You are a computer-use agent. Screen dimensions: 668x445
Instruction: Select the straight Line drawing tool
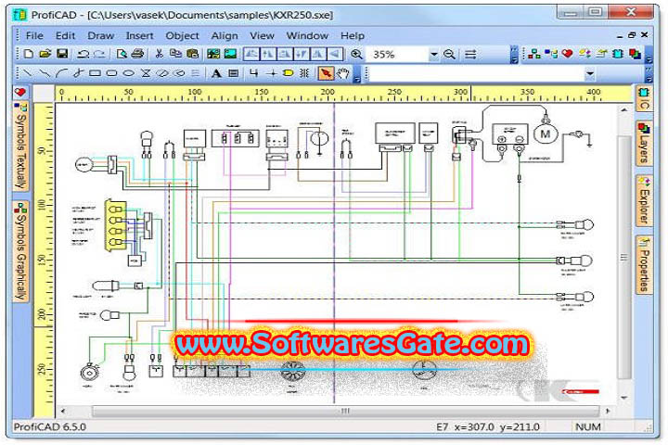[27, 73]
